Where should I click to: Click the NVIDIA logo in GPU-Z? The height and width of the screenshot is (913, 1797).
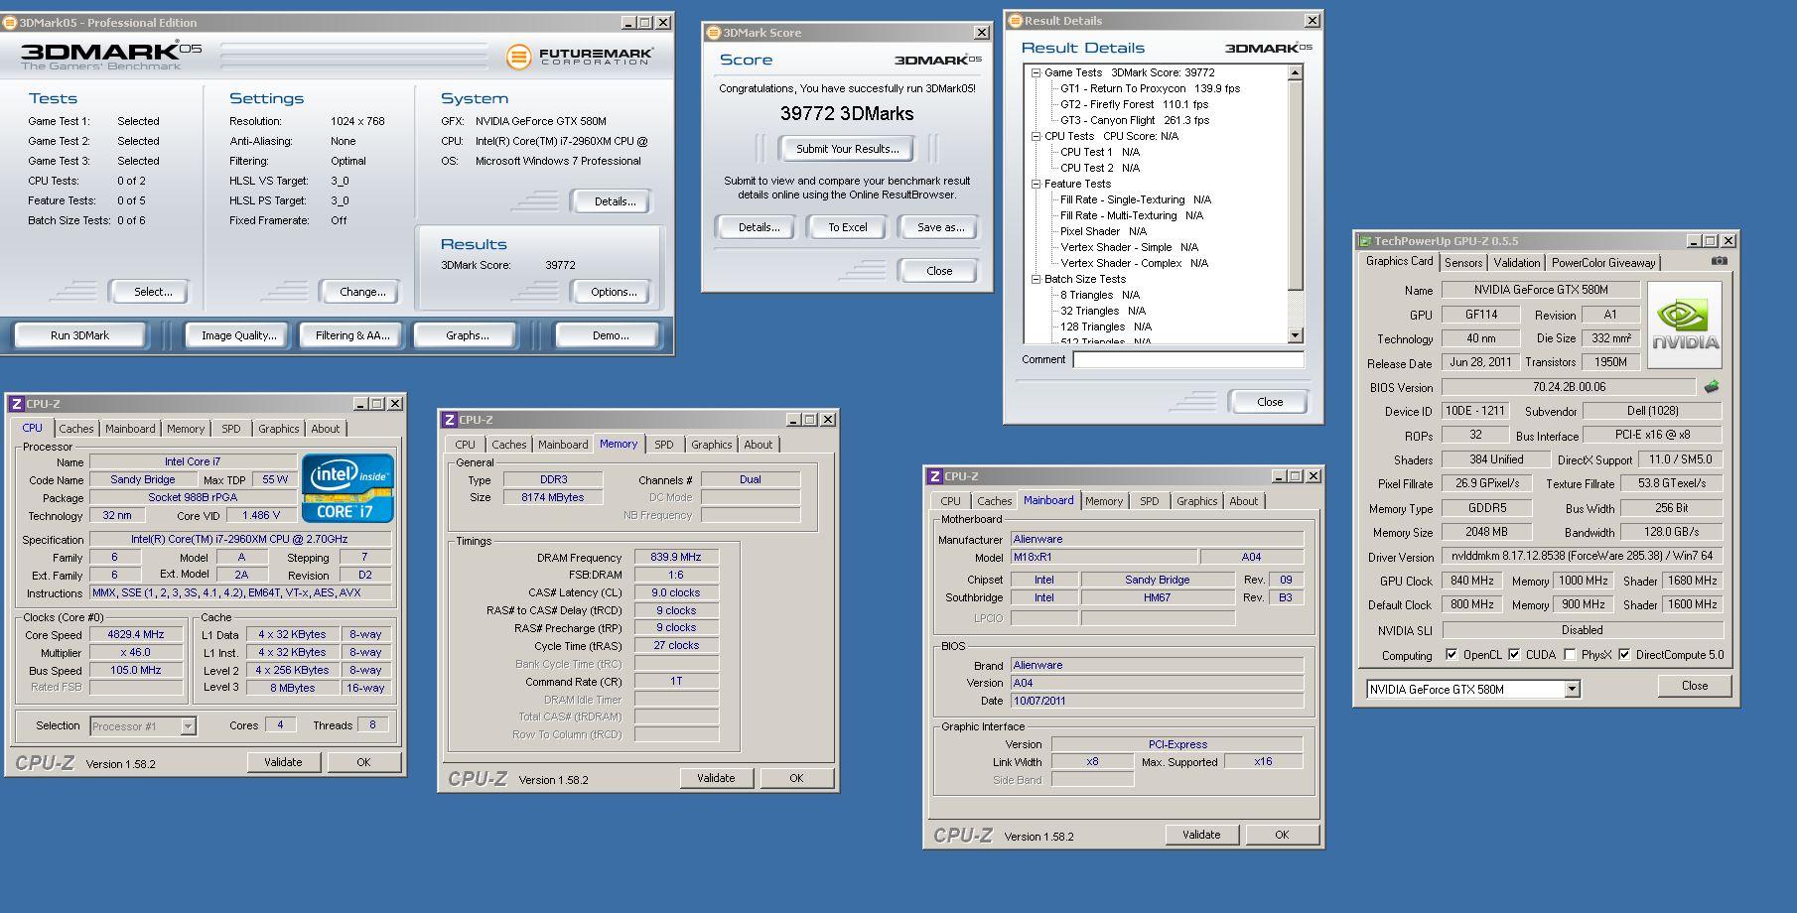click(x=1685, y=326)
